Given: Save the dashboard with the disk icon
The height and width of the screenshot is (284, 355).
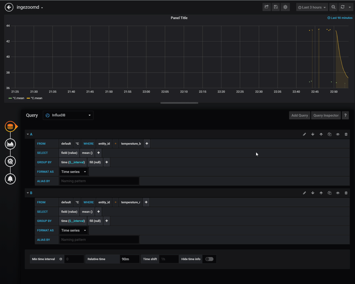Looking at the screenshot, I should (276, 7).
